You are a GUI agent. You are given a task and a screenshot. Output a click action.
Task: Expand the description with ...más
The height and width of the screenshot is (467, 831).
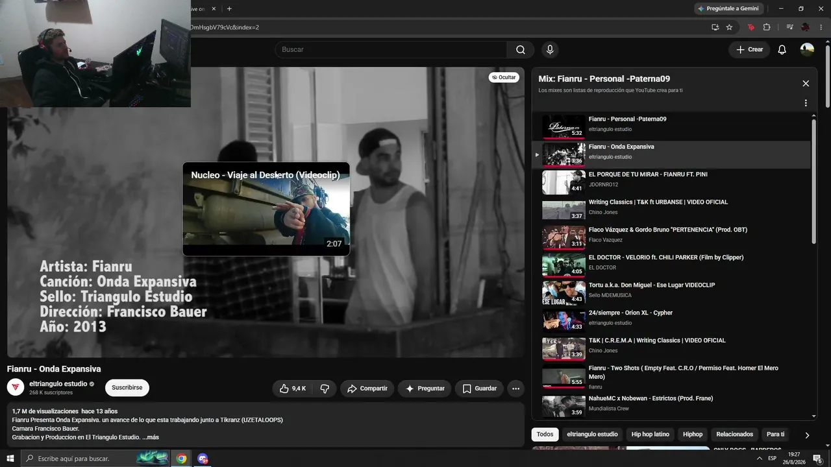pyautogui.click(x=151, y=437)
